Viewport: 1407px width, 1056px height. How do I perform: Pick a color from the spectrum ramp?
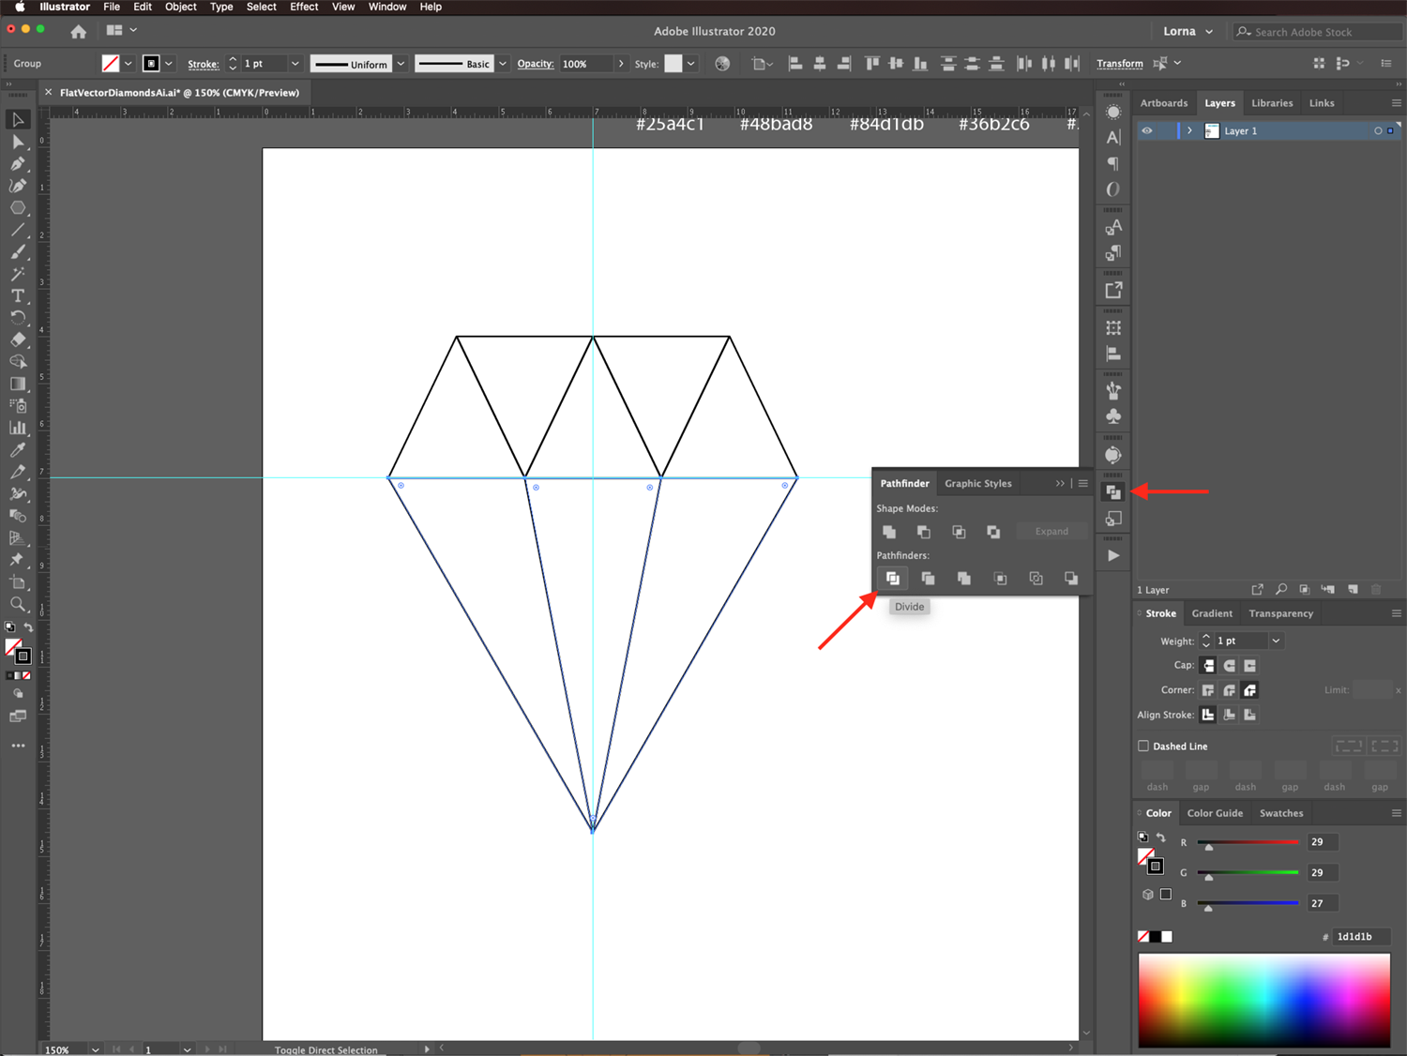[1263, 1000]
